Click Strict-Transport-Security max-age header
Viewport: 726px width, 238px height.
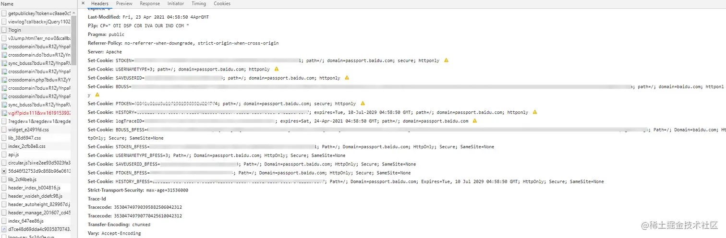[138, 190]
